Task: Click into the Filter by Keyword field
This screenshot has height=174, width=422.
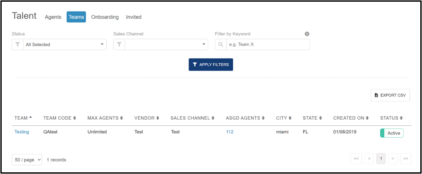Action: coord(268,44)
